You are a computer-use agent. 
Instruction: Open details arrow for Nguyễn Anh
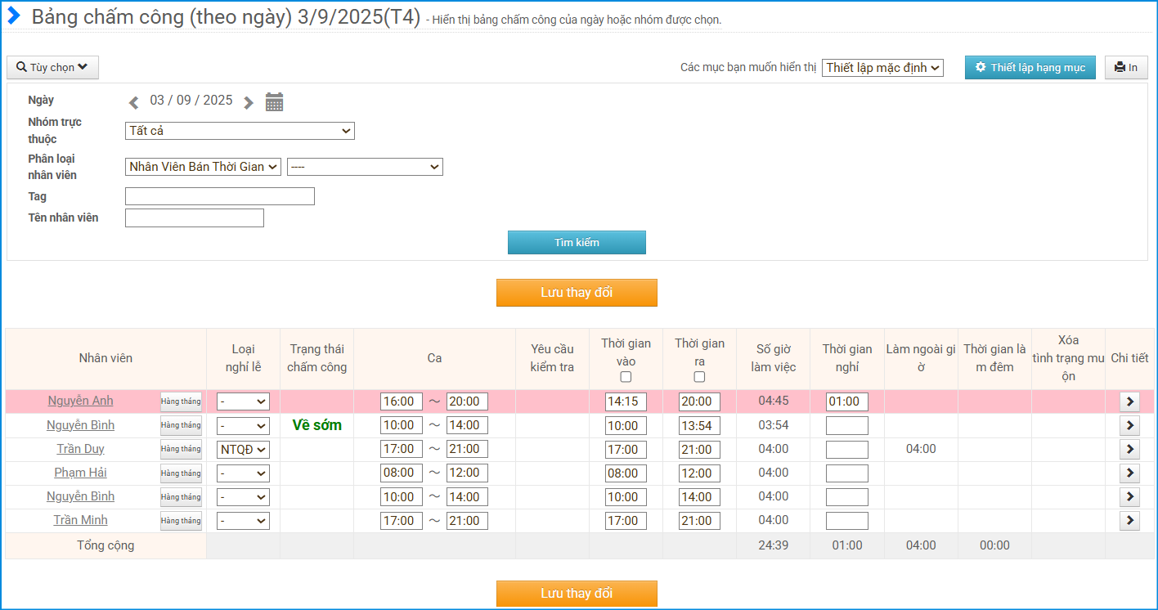1129,401
